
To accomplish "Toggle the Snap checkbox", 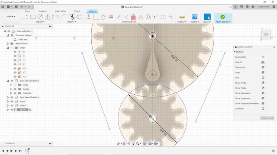I will tap(263, 72).
